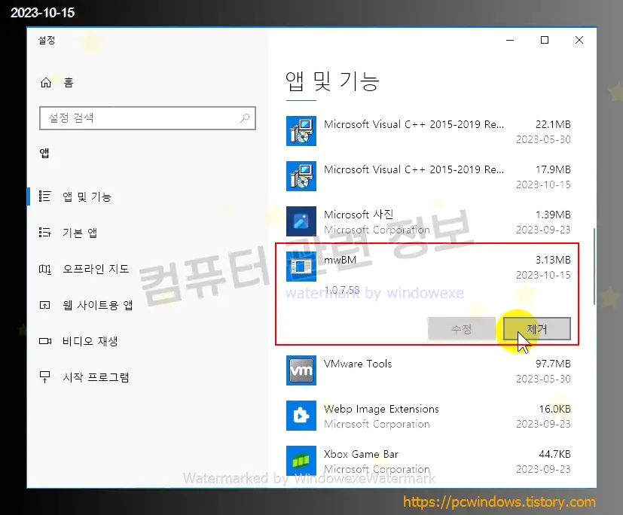This screenshot has height=515, width=623.
Task: Maximize the 설정 window
Action: point(545,40)
